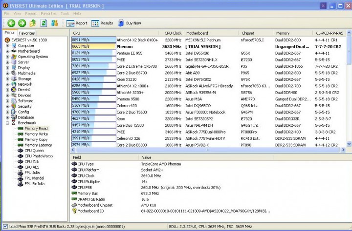The width and height of the screenshot is (352, 231).
Task: Sort by the Motherboard column header
Action: tap(211, 33)
